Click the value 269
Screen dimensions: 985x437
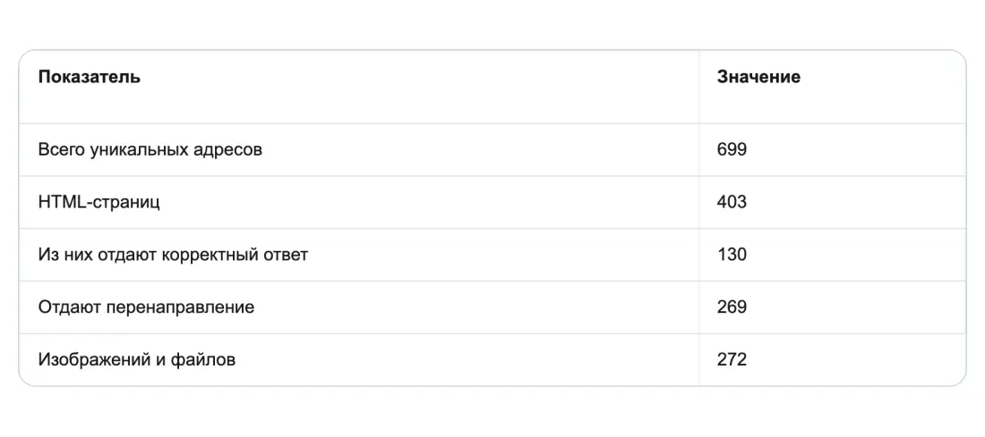pos(732,307)
